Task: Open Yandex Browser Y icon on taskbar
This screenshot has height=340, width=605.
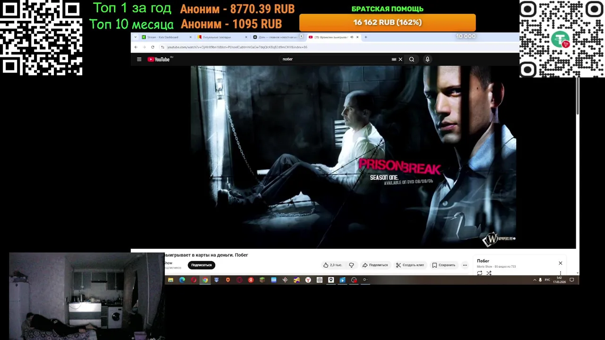Action: point(308,280)
